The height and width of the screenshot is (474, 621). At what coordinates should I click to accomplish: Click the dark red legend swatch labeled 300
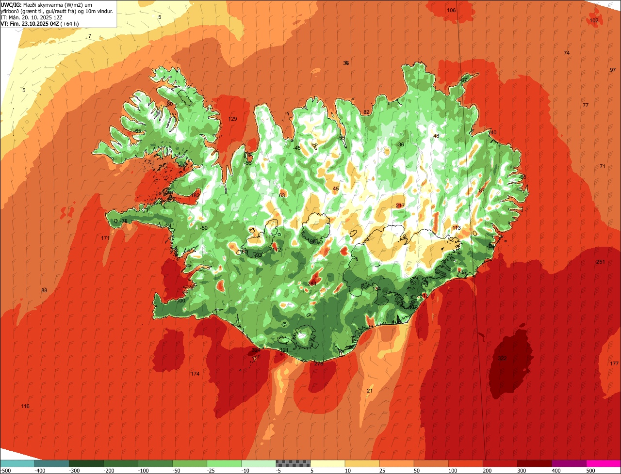coord(535,463)
